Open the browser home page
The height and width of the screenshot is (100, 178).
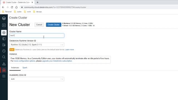pyautogui.click(x=16, y=7)
